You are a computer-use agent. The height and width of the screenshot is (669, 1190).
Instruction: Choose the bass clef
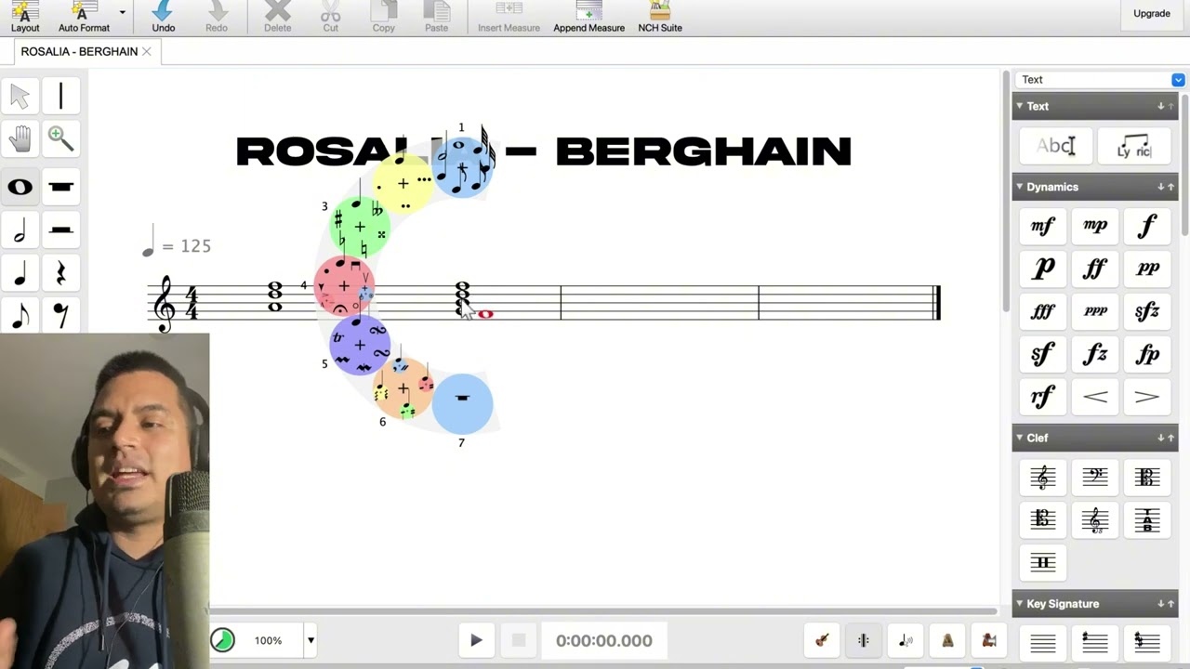coord(1095,477)
